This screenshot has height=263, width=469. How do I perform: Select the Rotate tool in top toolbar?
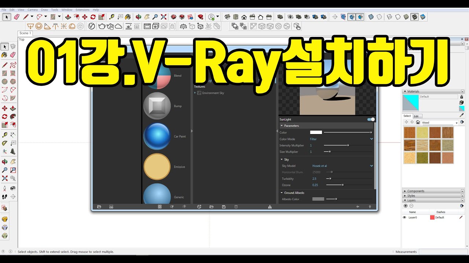click(x=93, y=17)
